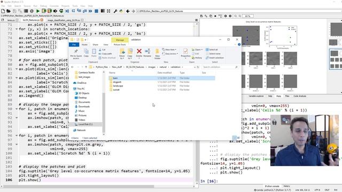Click Up one level arrow in Explorer
Viewport: 342px width, 192px height.
(86, 67)
